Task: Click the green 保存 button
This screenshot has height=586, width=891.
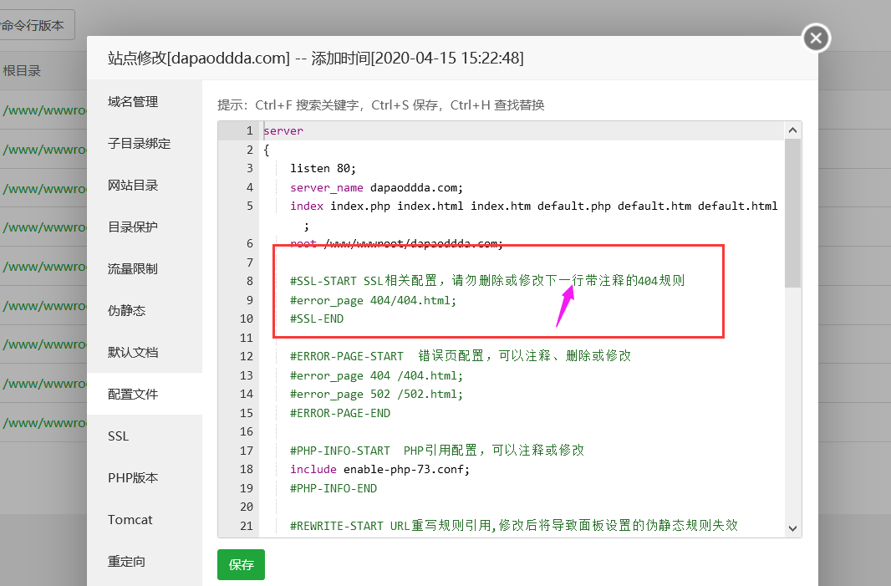Action: [241, 564]
